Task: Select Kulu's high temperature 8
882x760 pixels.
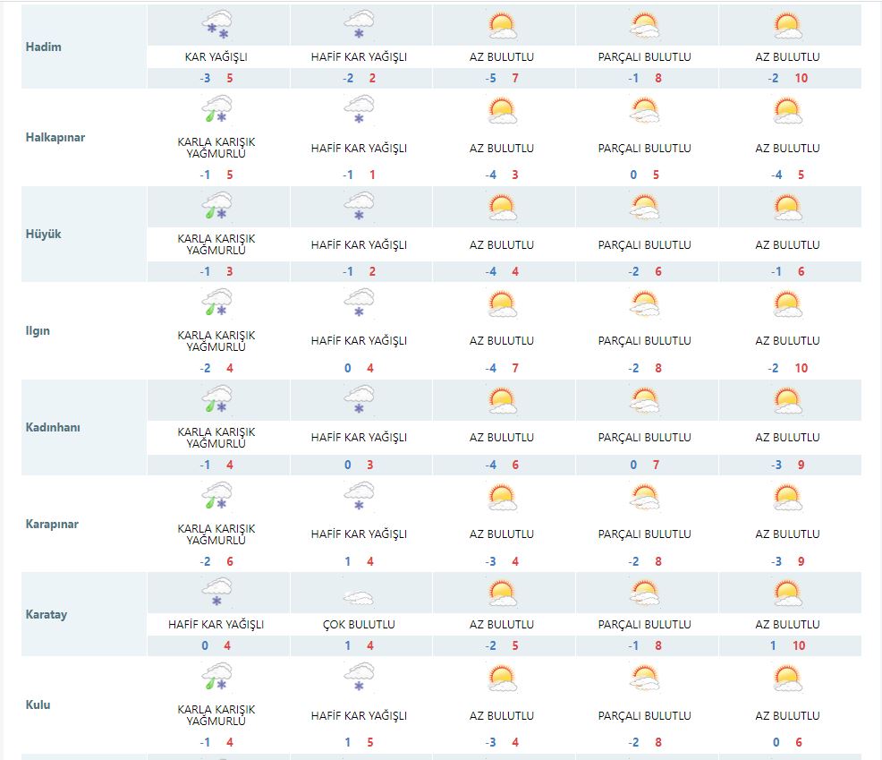Action: point(657,742)
